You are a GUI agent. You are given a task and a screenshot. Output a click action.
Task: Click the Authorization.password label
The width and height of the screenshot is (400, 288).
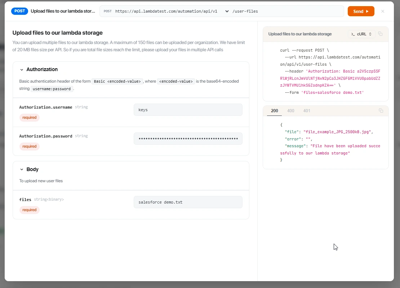[x=46, y=136]
